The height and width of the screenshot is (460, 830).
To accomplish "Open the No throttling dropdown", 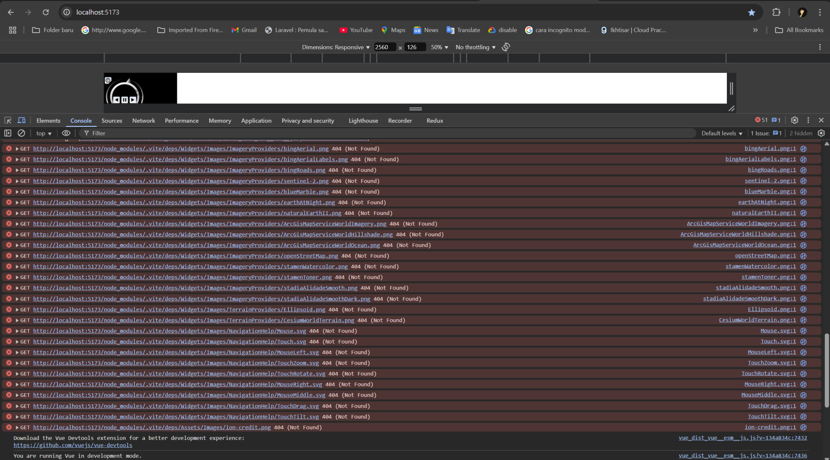I will 475,47.
